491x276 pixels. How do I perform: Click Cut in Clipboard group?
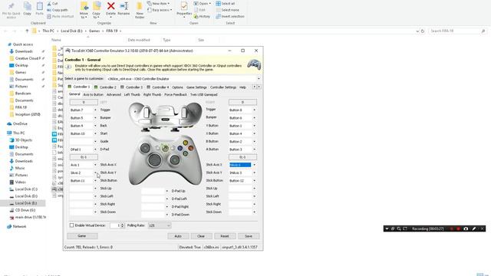coord(52,4)
